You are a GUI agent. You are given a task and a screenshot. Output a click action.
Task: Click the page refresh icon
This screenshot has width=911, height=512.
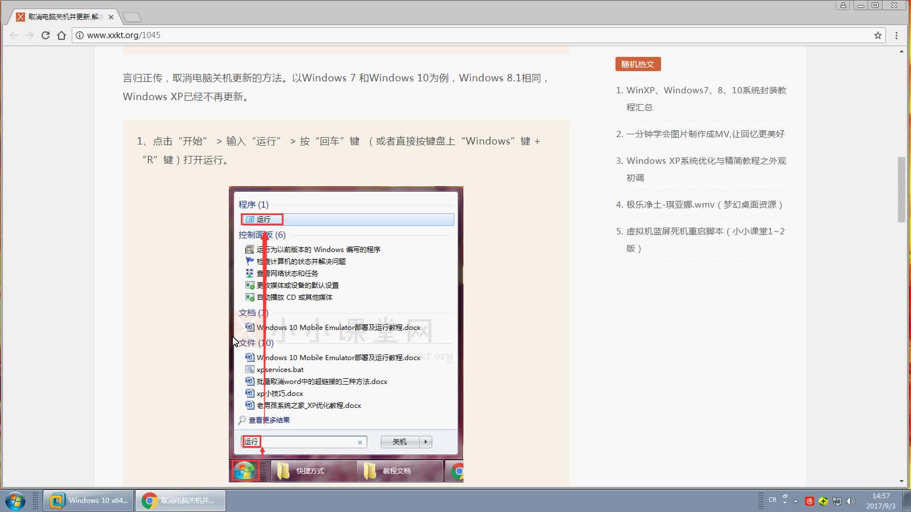(46, 35)
